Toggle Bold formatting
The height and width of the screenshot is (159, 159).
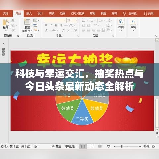tap(46, 25)
